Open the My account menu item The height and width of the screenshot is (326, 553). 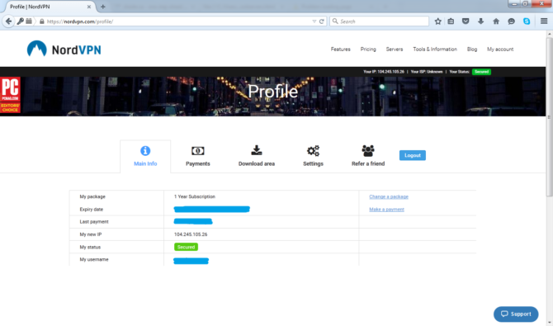[x=500, y=50]
